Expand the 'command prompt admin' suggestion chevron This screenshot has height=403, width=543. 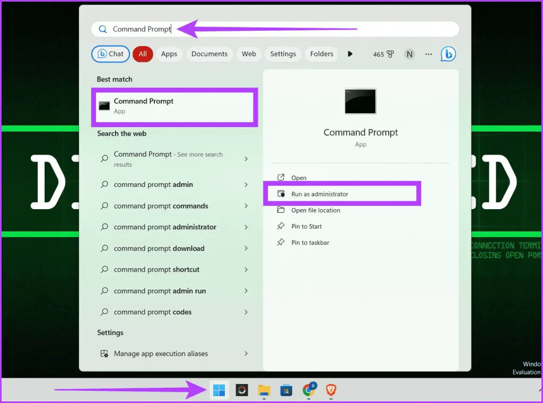[x=246, y=185]
